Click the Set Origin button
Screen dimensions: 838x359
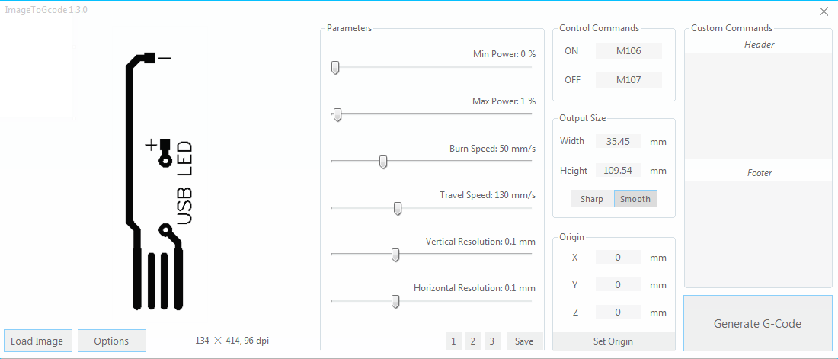click(613, 341)
